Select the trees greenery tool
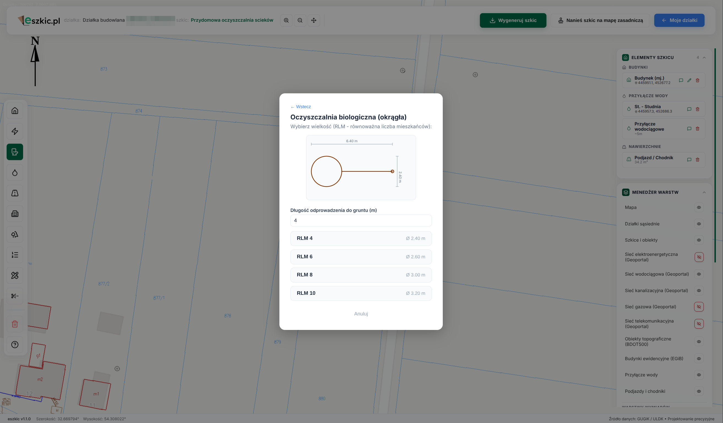 15,234
